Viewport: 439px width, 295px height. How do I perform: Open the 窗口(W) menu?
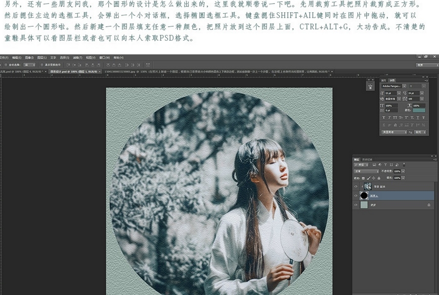pos(104,57)
